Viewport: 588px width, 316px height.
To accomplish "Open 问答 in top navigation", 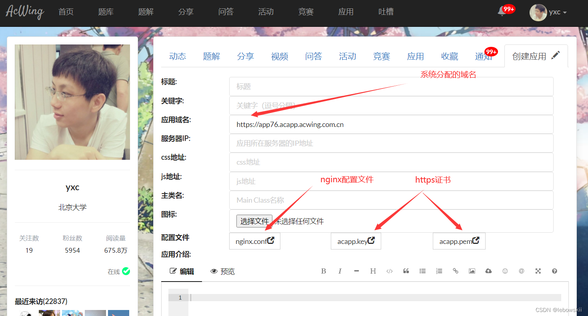I will [226, 12].
